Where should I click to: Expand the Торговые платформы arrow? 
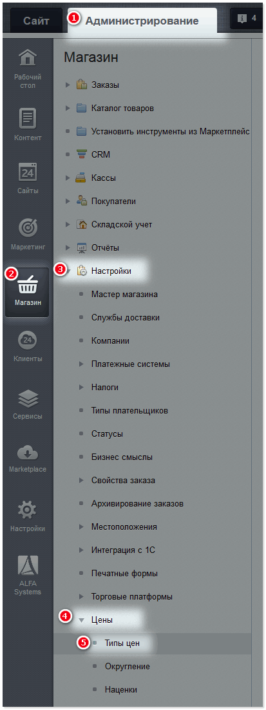(81, 597)
